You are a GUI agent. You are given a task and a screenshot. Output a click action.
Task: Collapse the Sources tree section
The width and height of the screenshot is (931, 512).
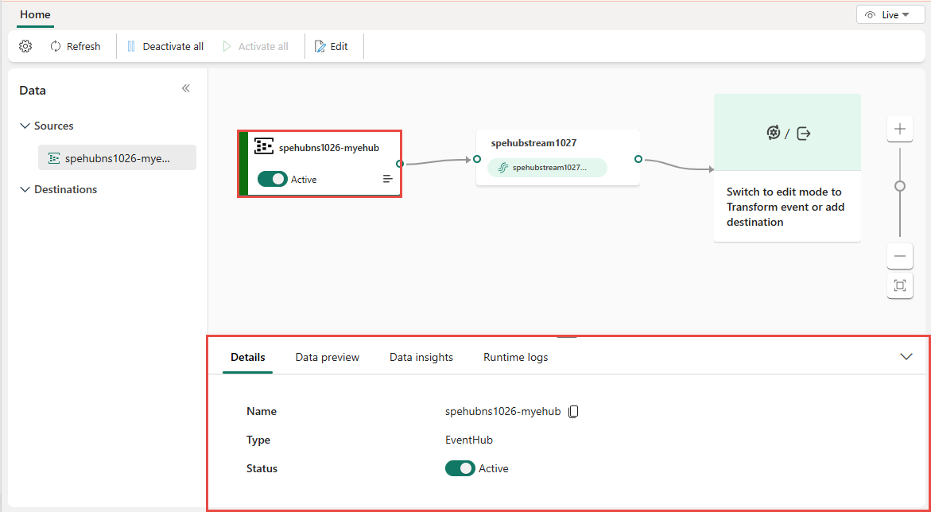click(x=25, y=126)
